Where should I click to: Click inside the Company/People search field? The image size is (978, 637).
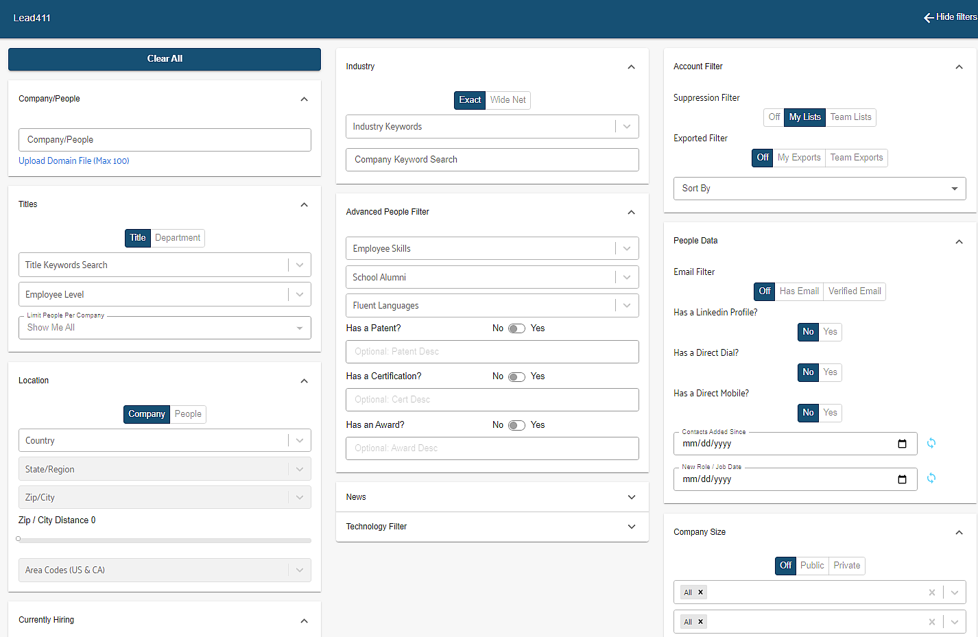click(x=165, y=140)
